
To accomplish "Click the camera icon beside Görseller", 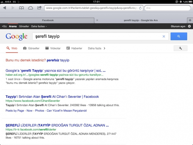I will [25, 48].
